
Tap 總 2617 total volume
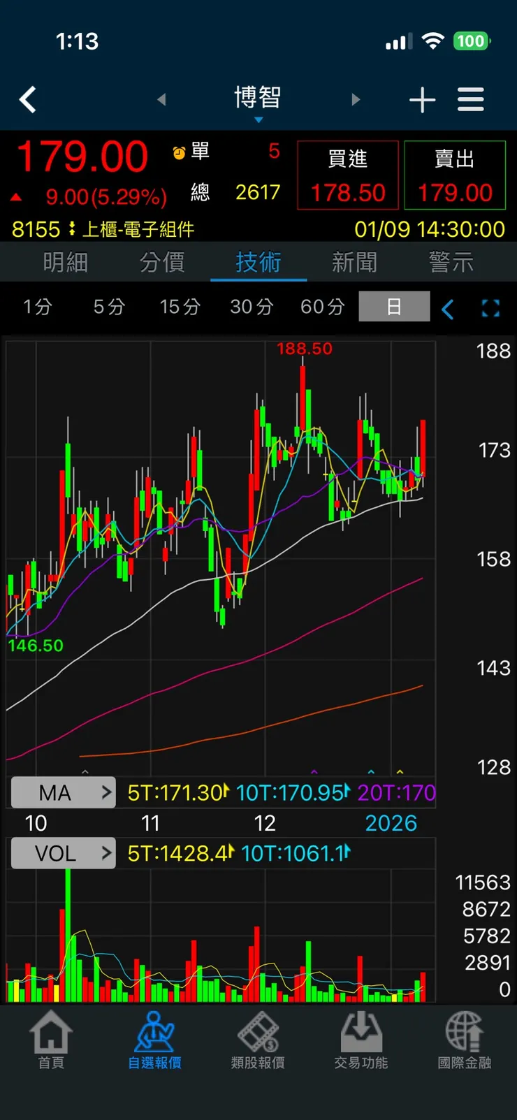235,192
